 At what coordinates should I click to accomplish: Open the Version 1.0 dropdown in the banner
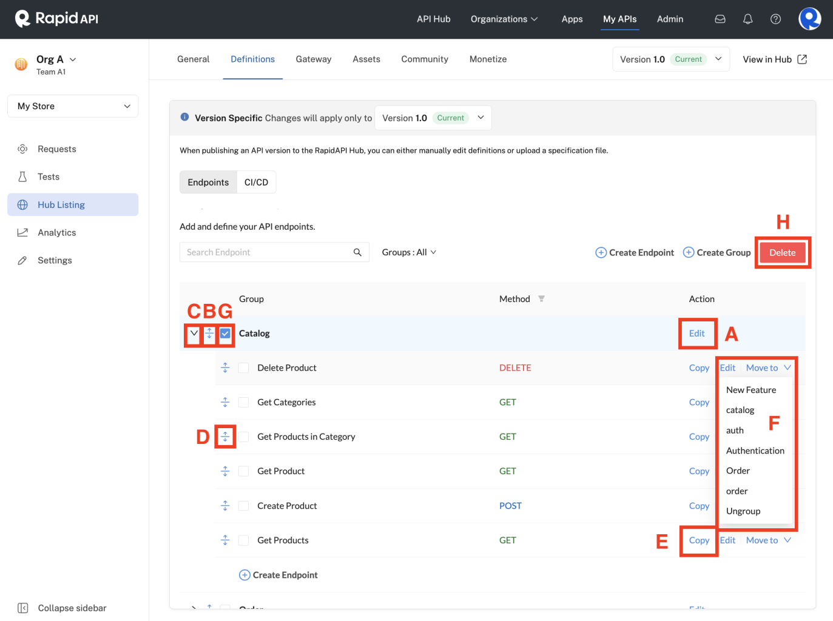(x=433, y=118)
